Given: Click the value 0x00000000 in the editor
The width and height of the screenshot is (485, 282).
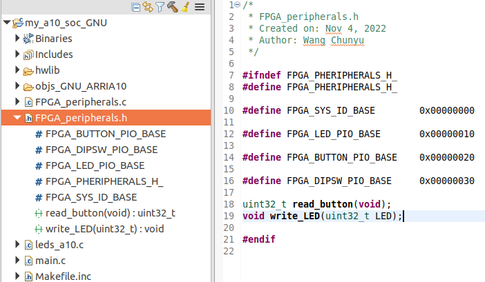Looking at the screenshot, I should (x=446, y=110).
